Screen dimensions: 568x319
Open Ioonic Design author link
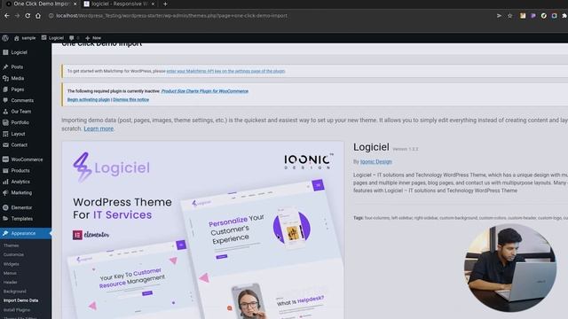[x=376, y=161]
